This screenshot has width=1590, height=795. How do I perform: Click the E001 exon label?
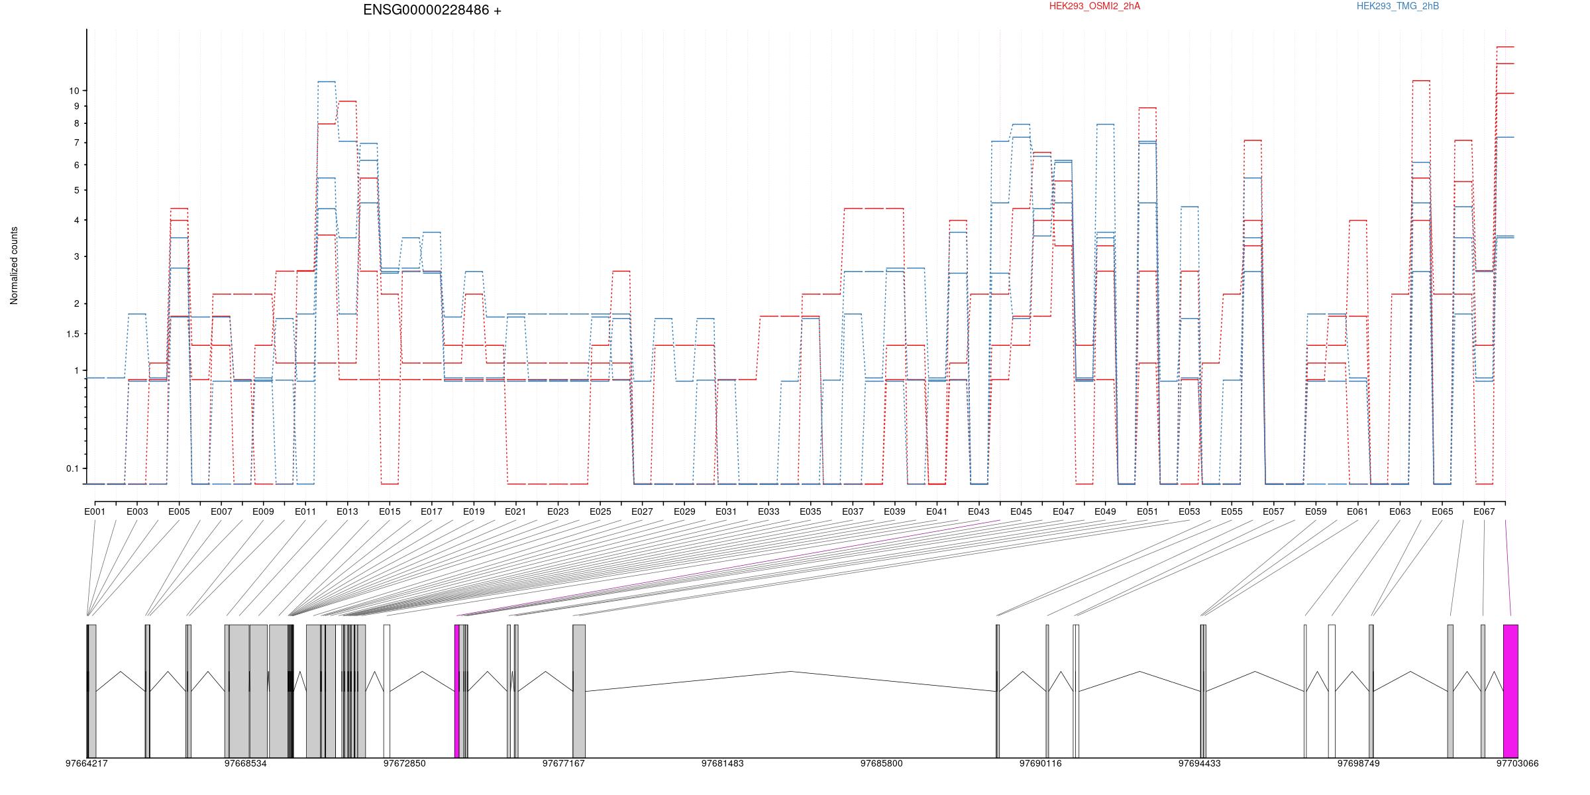[95, 512]
